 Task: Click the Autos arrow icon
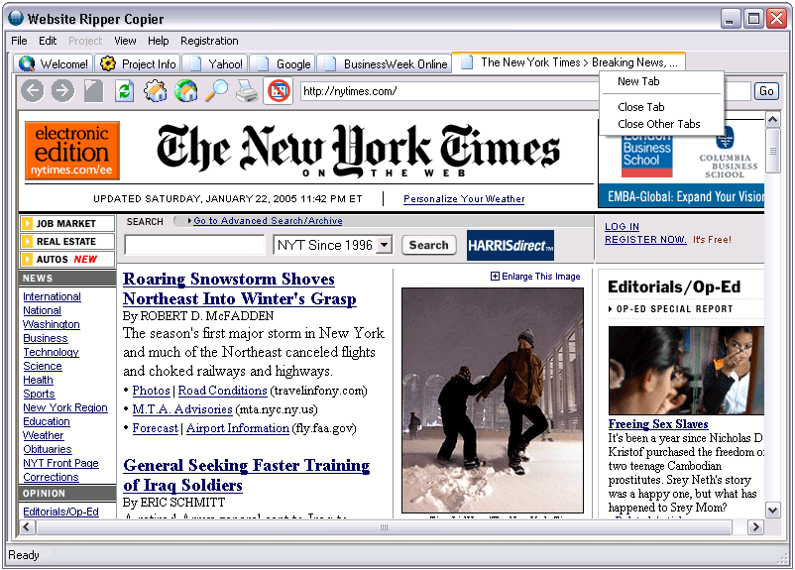pyautogui.click(x=28, y=259)
